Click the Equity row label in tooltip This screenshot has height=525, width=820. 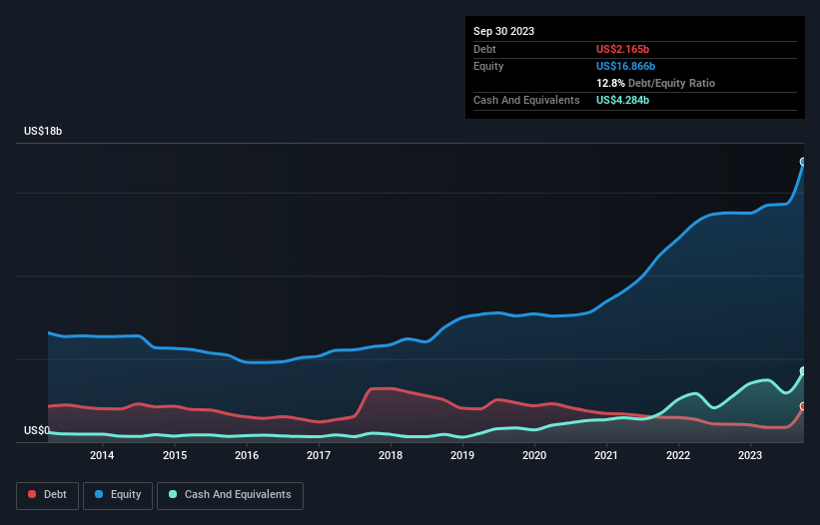[488, 66]
